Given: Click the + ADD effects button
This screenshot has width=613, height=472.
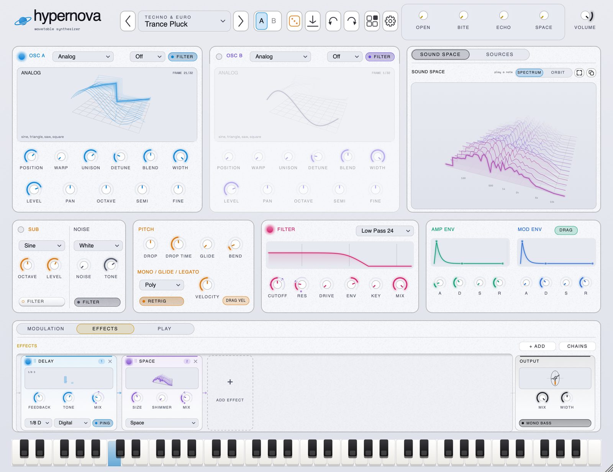Looking at the screenshot, I should pos(537,346).
